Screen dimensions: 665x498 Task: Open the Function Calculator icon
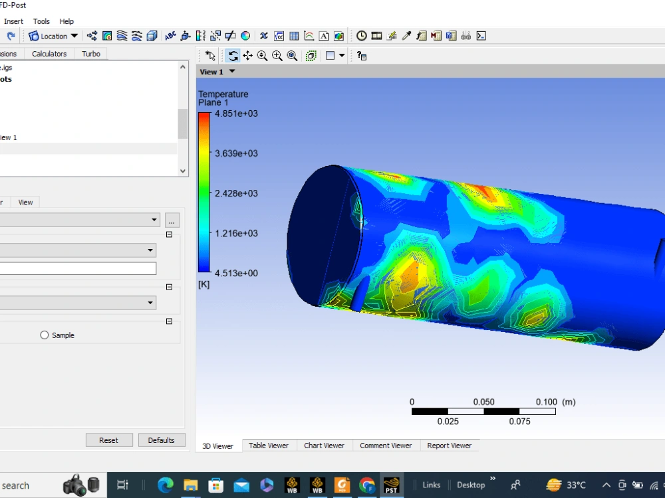tap(421, 36)
